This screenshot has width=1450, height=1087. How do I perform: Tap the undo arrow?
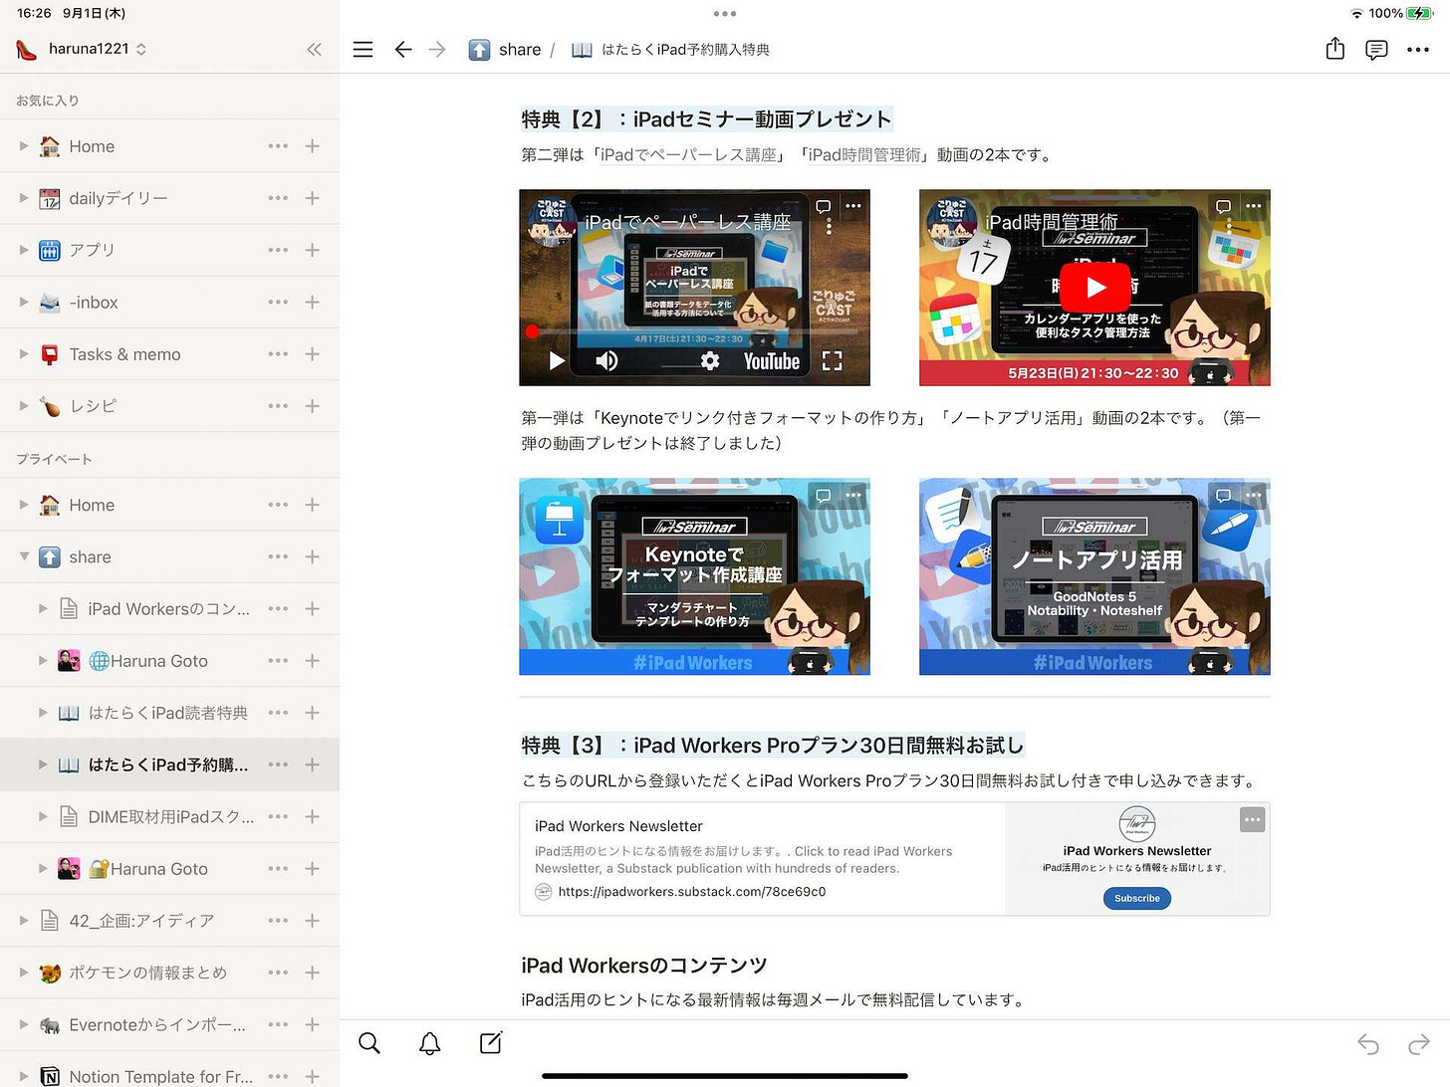pyautogui.click(x=1368, y=1044)
